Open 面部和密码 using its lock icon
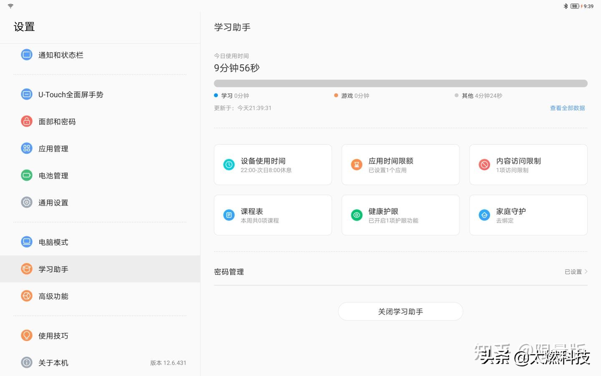Screen dimensions: 601x376 coord(26,121)
